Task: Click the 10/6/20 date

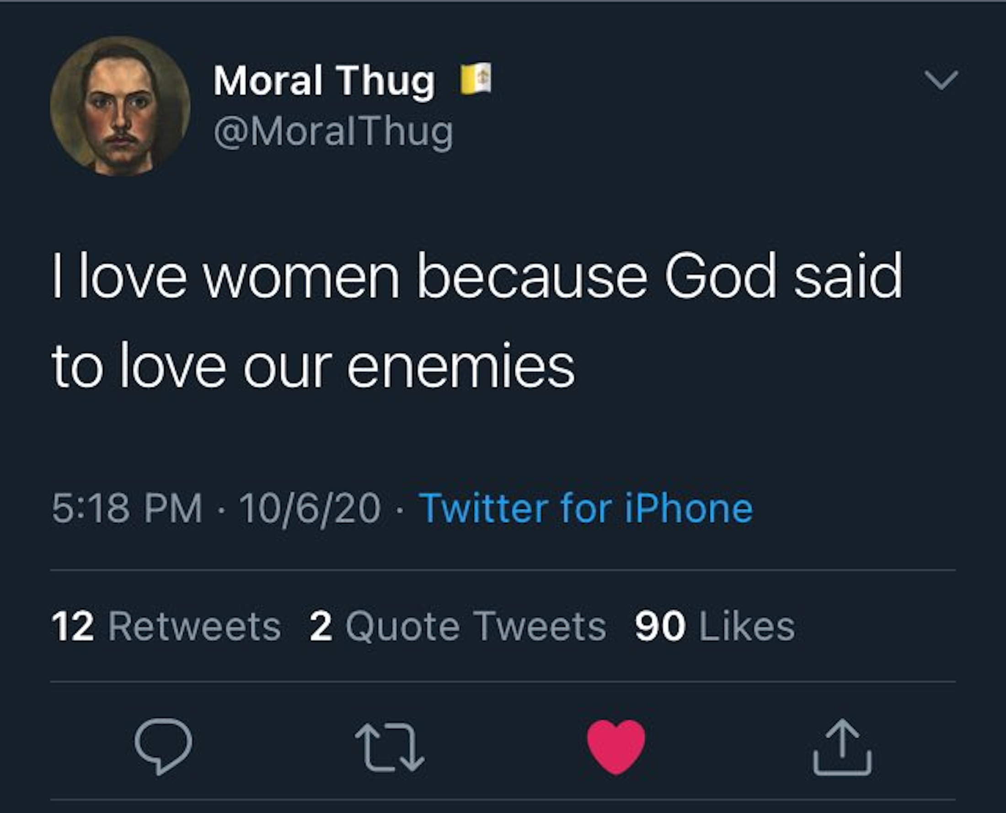Action: [x=310, y=508]
